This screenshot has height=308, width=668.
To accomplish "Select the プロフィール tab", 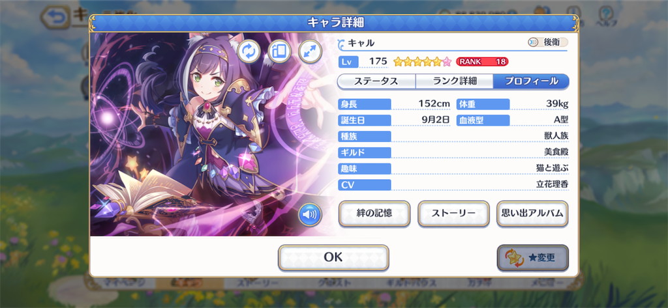I will click(531, 81).
